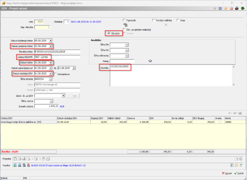Open Datum obdobja DDV date dropdown
The height and width of the screenshot is (180, 247).
50,73
